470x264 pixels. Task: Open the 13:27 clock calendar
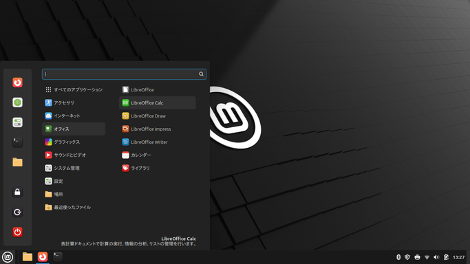click(x=458, y=257)
